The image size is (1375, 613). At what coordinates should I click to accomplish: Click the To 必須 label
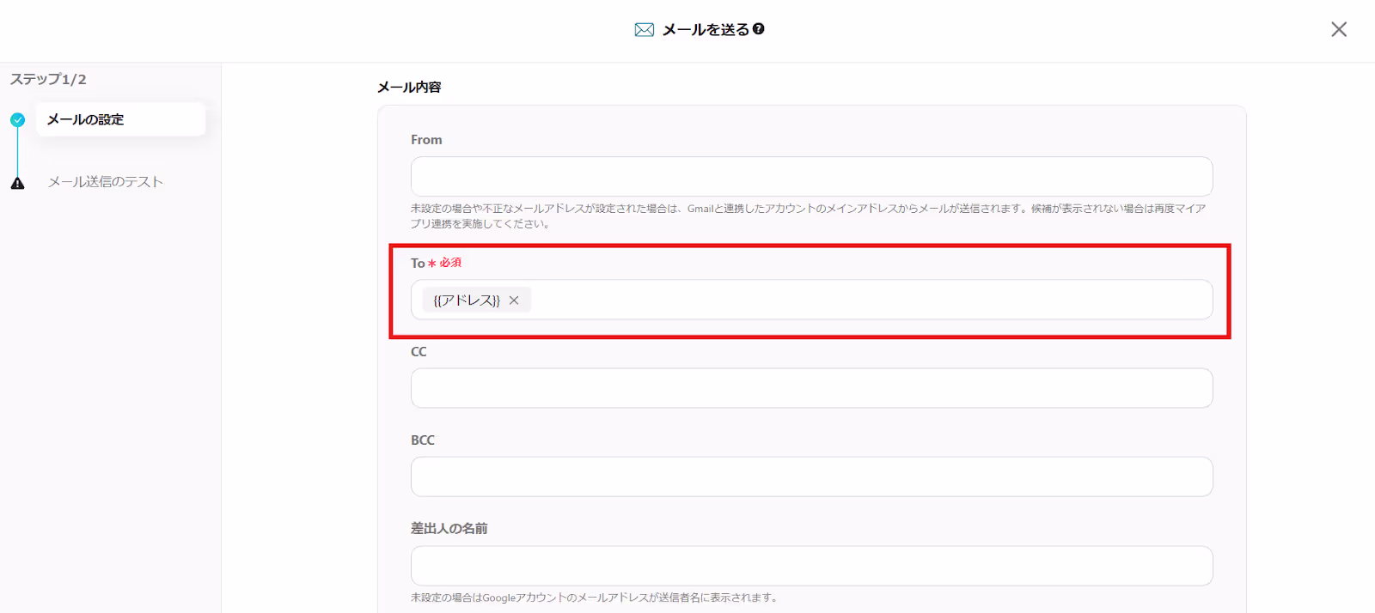436,263
